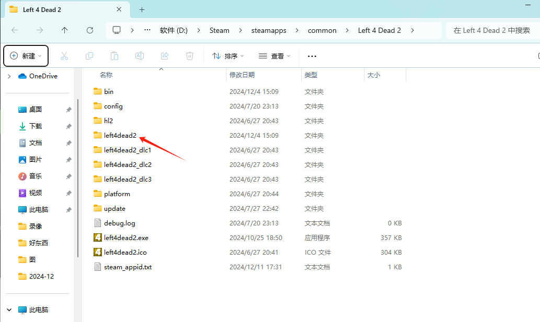
Task: Sort by 大小 (Size) column header
Action: pos(374,75)
